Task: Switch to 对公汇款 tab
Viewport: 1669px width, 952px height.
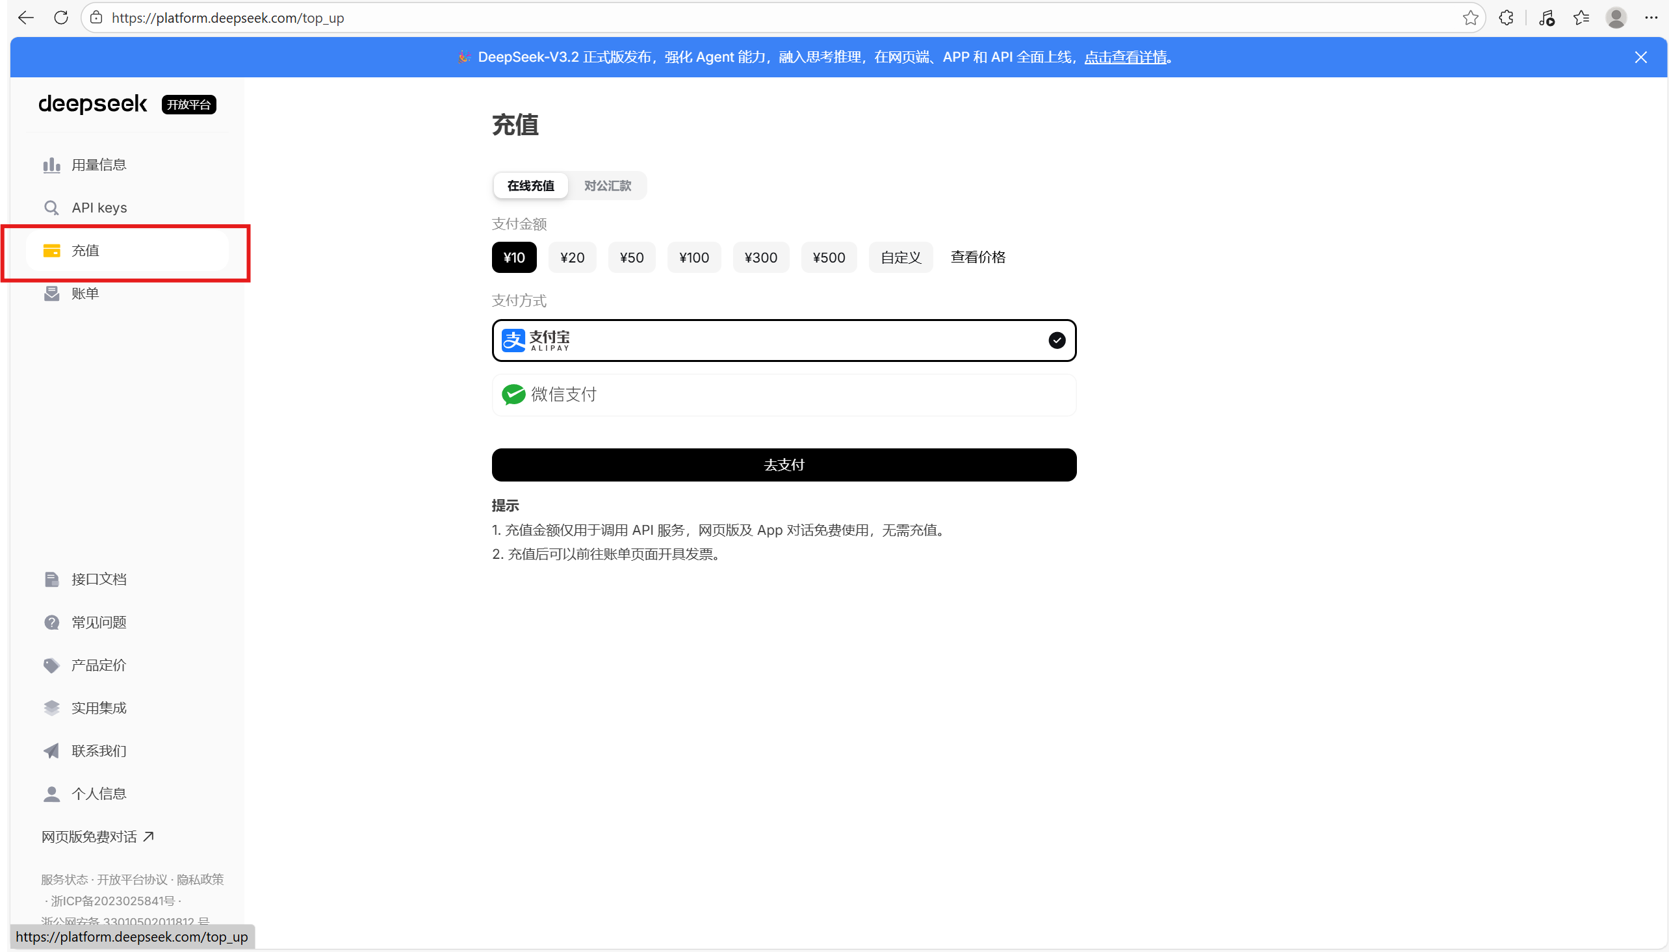Action: (606, 186)
